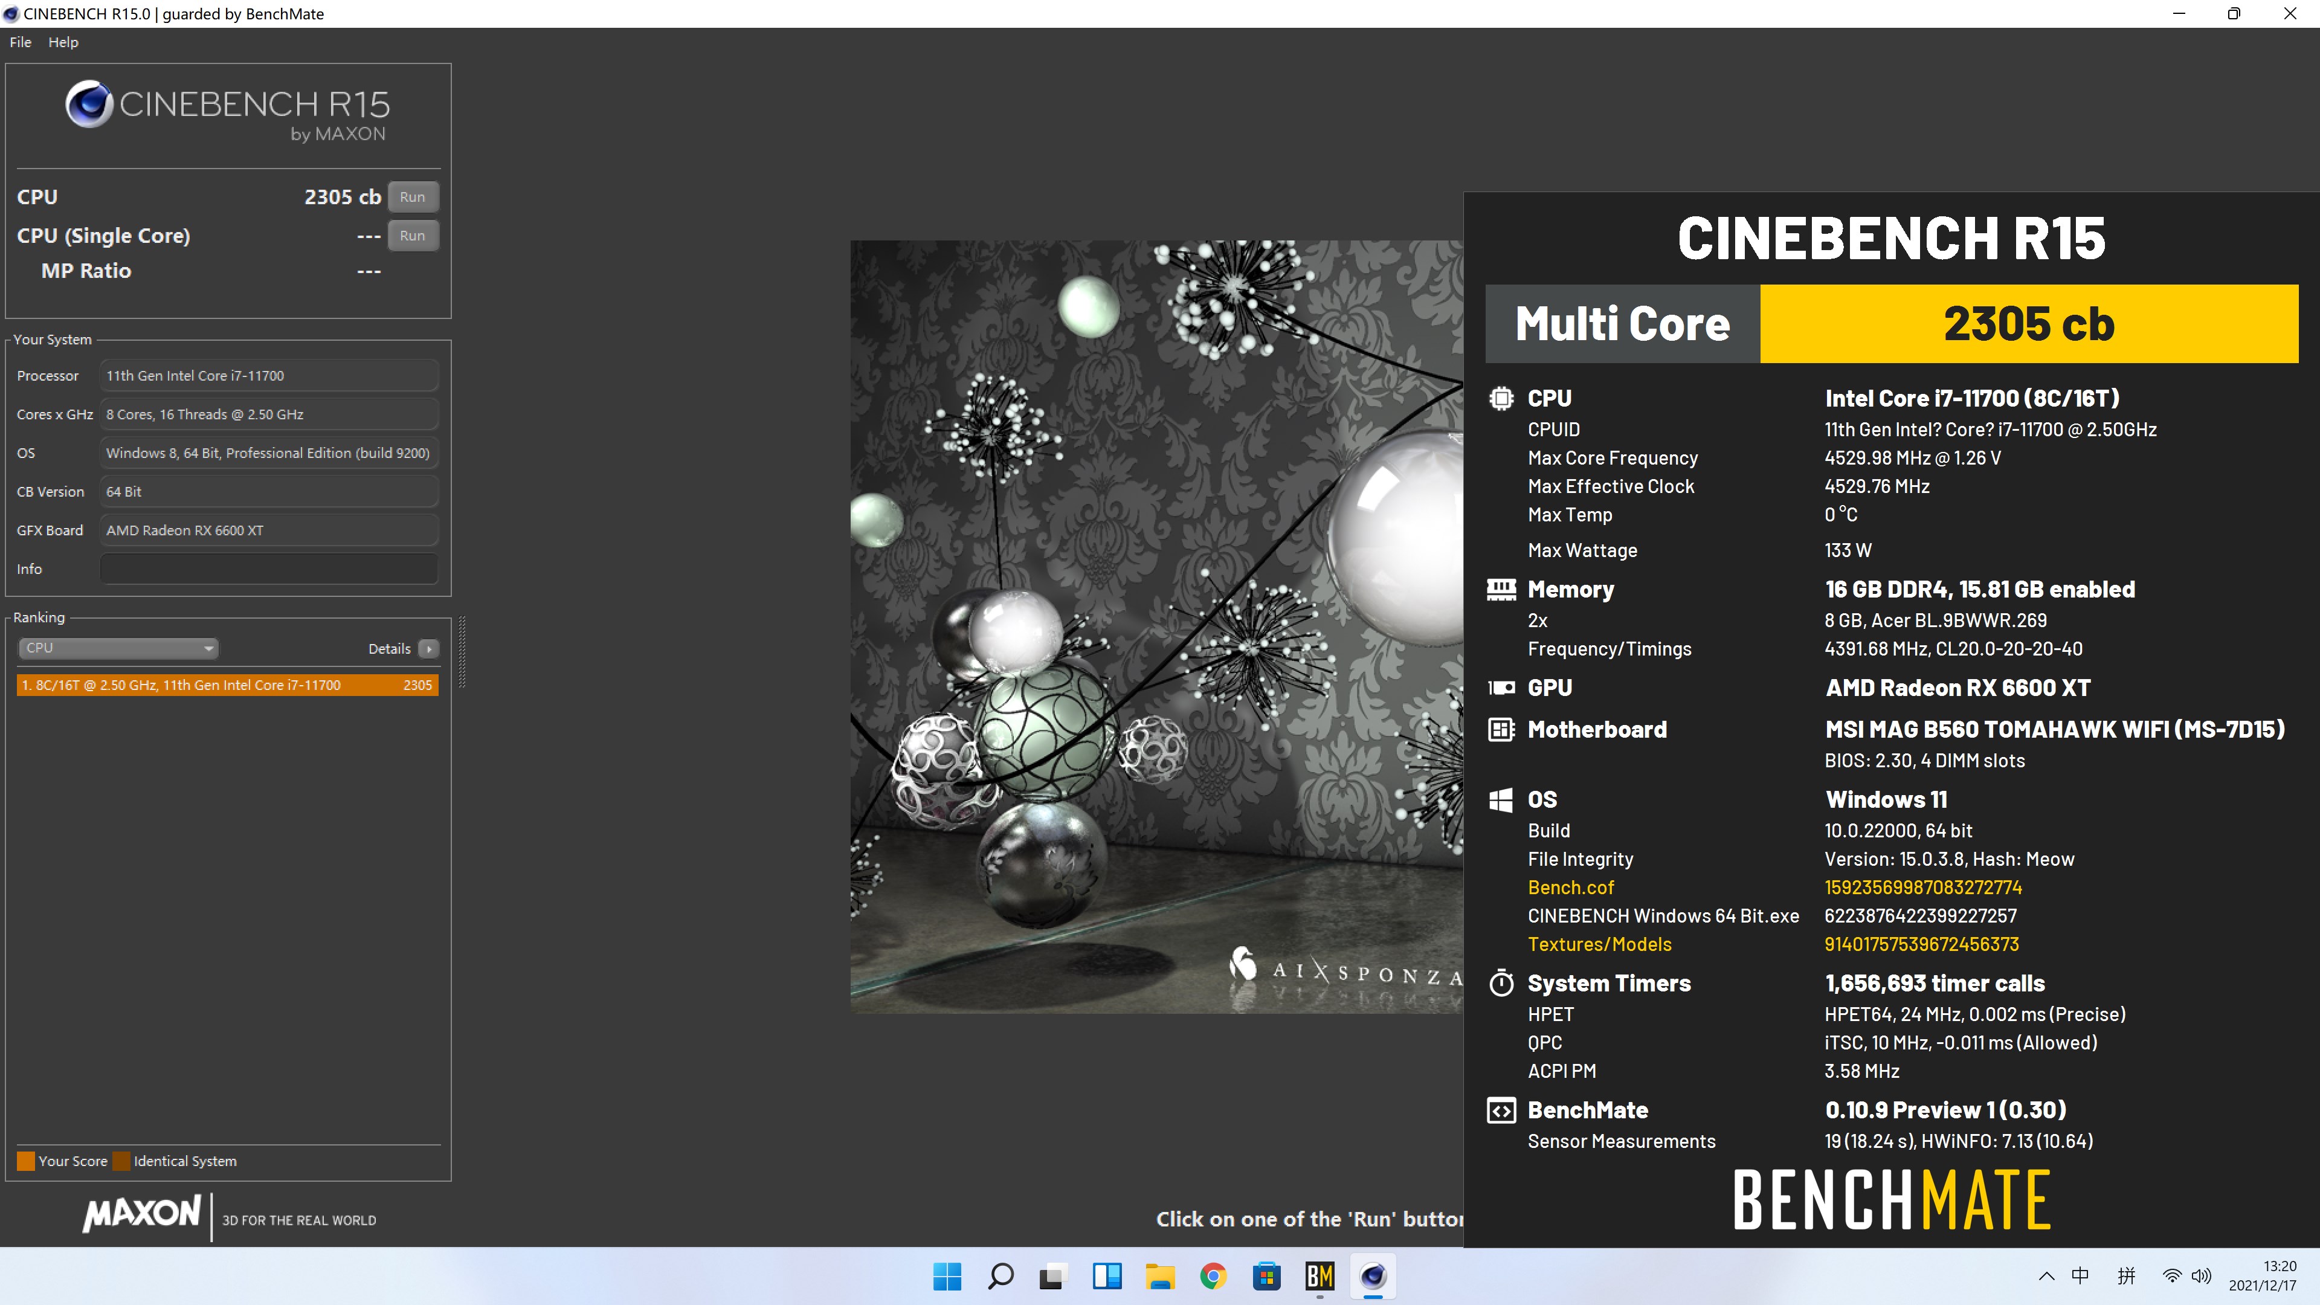
Task: Click the Multi Core label in BenchMate panel
Action: [x=1622, y=324]
